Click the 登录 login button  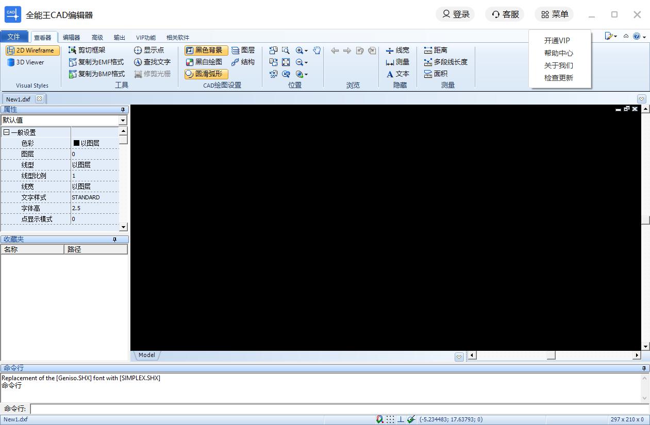(x=456, y=14)
